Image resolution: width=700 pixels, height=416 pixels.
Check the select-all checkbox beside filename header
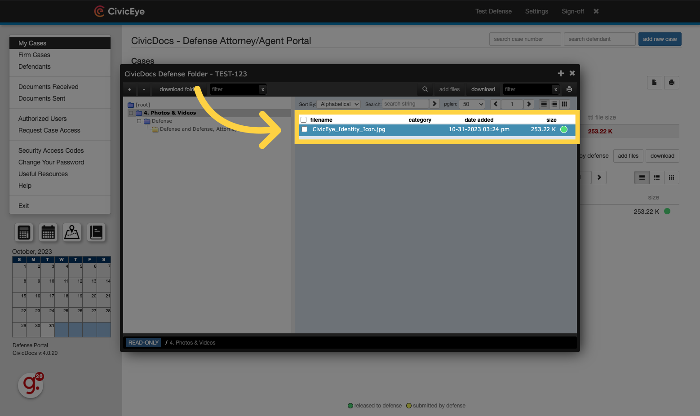click(304, 120)
